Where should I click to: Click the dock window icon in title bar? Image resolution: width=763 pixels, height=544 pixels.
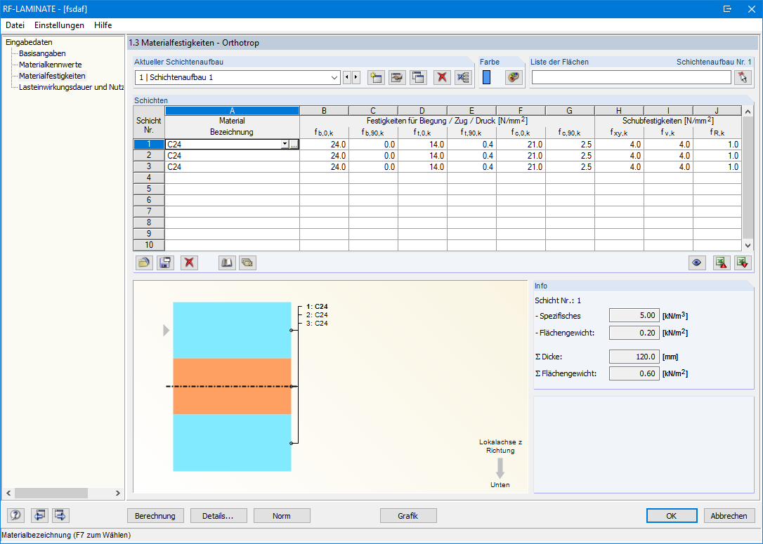point(727,8)
